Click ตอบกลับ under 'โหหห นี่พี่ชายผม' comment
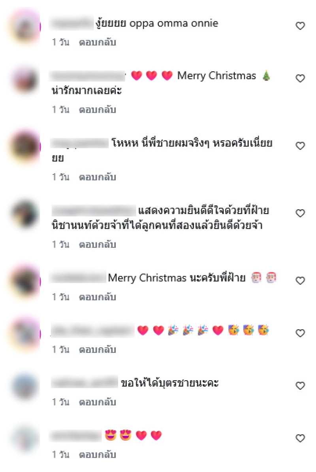316x472 pixels. tap(98, 177)
